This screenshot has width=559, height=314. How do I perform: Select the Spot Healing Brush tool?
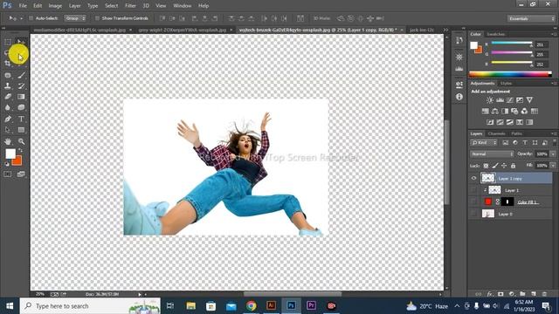[x=8, y=75]
